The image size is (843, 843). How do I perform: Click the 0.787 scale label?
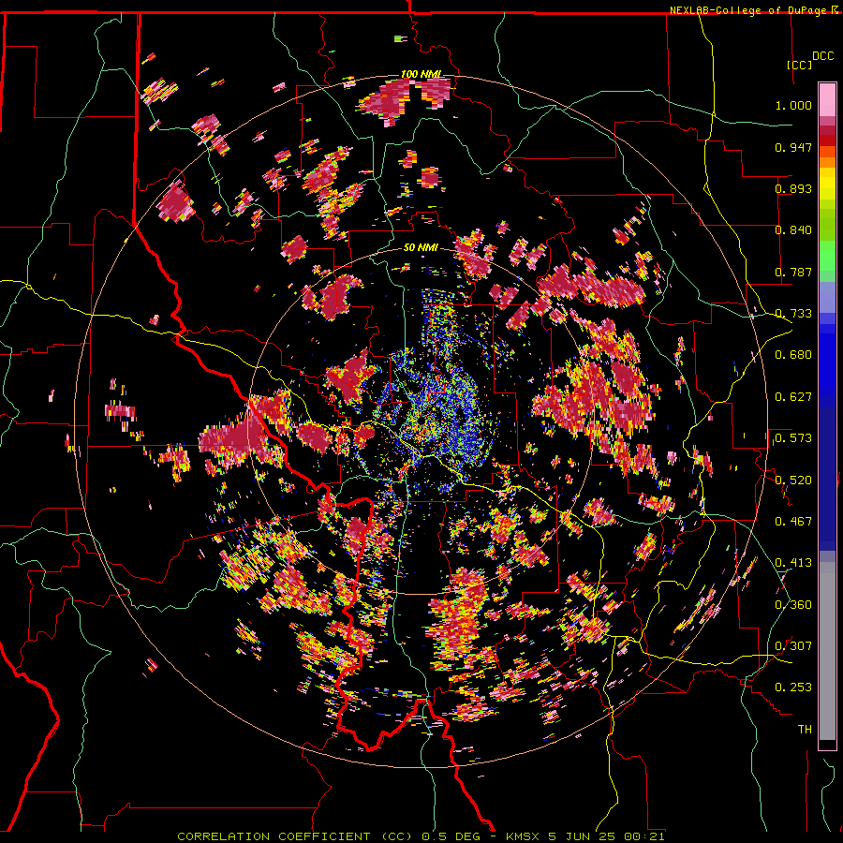[x=793, y=272]
